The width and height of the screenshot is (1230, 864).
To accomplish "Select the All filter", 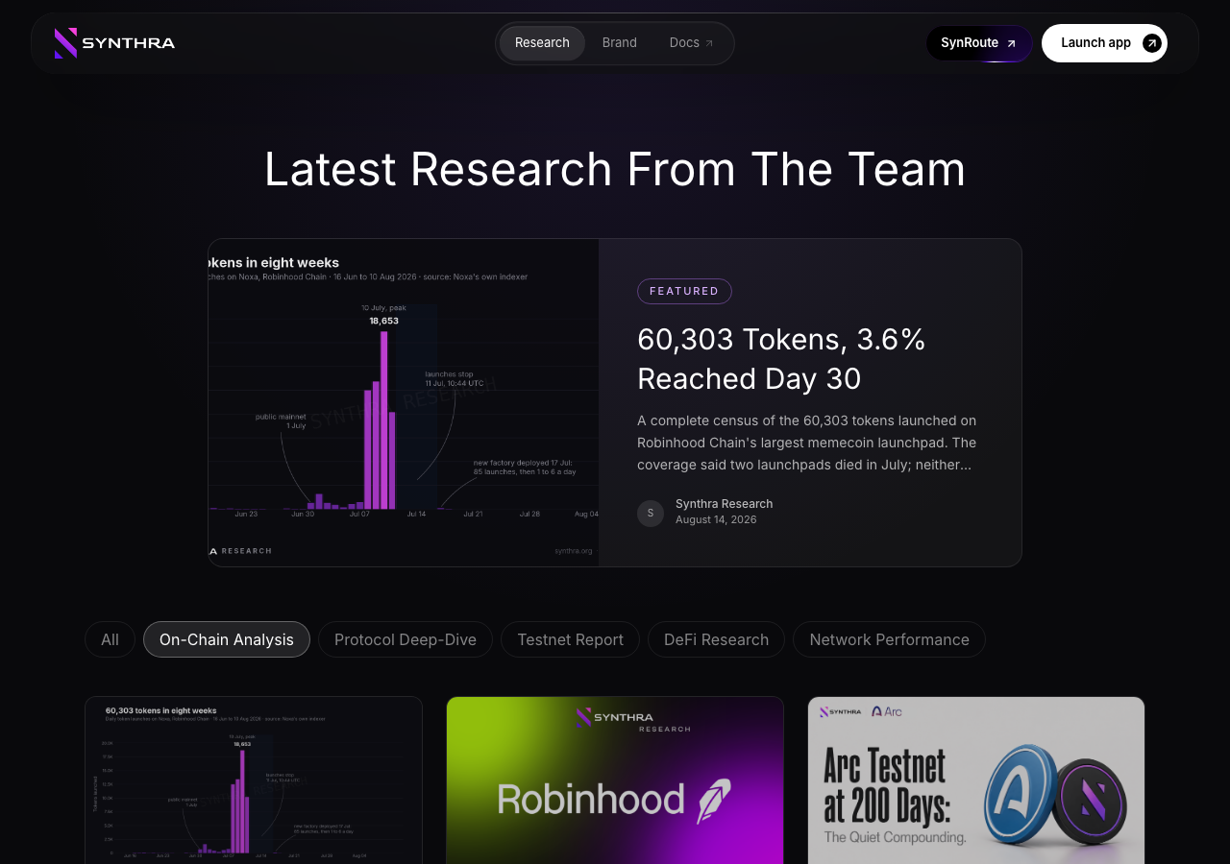I will point(110,639).
